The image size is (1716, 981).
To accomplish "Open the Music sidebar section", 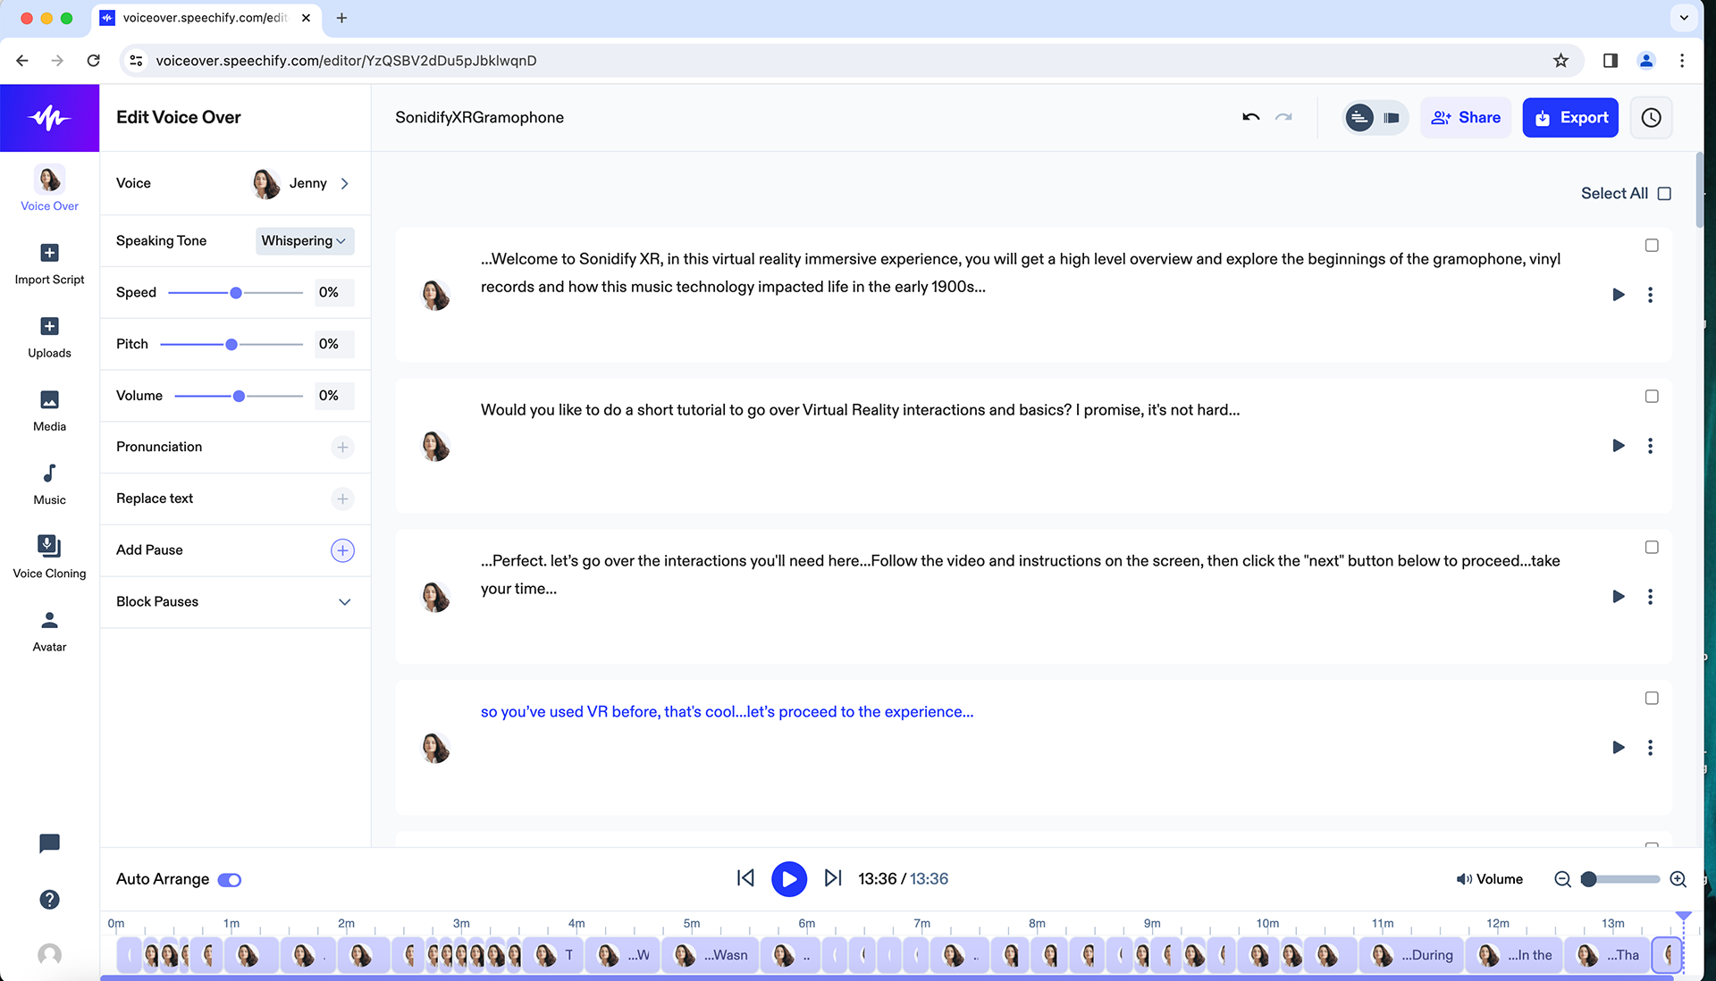I will coord(49,484).
